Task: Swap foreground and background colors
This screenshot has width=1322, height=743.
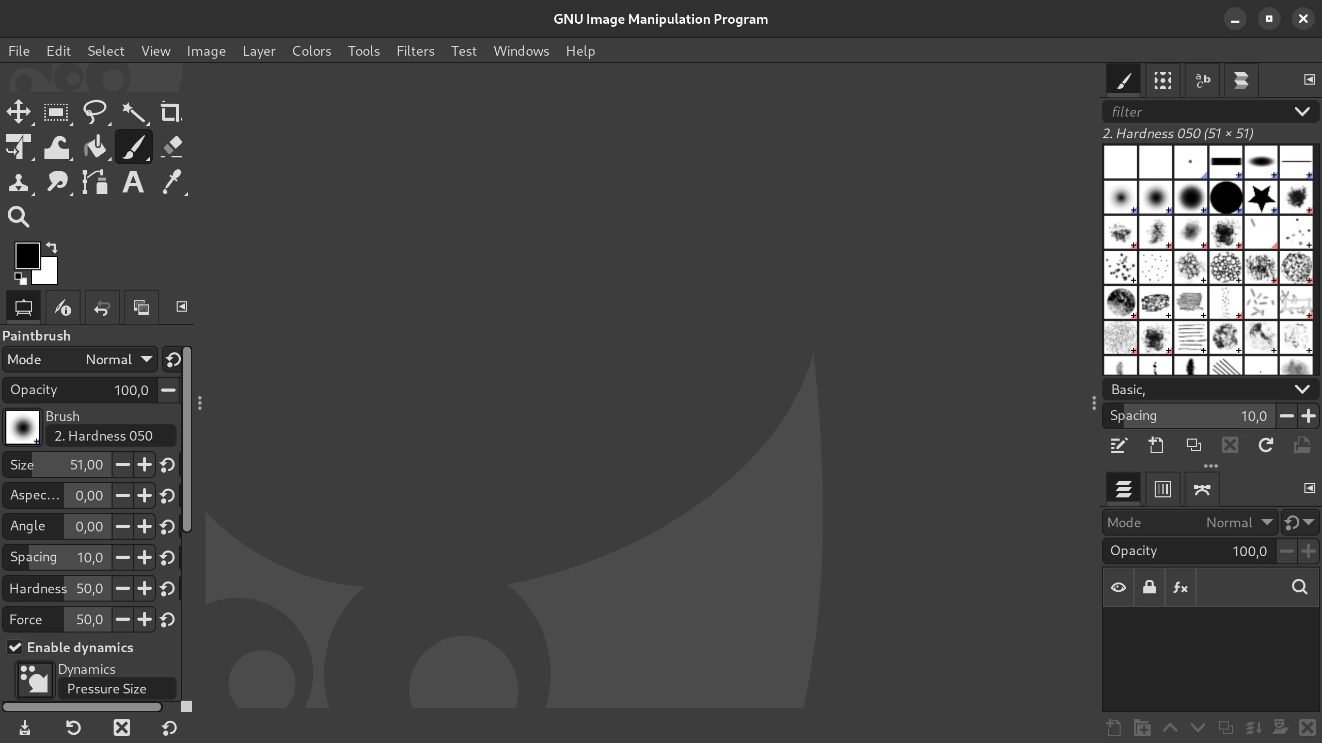Action: coord(52,247)
